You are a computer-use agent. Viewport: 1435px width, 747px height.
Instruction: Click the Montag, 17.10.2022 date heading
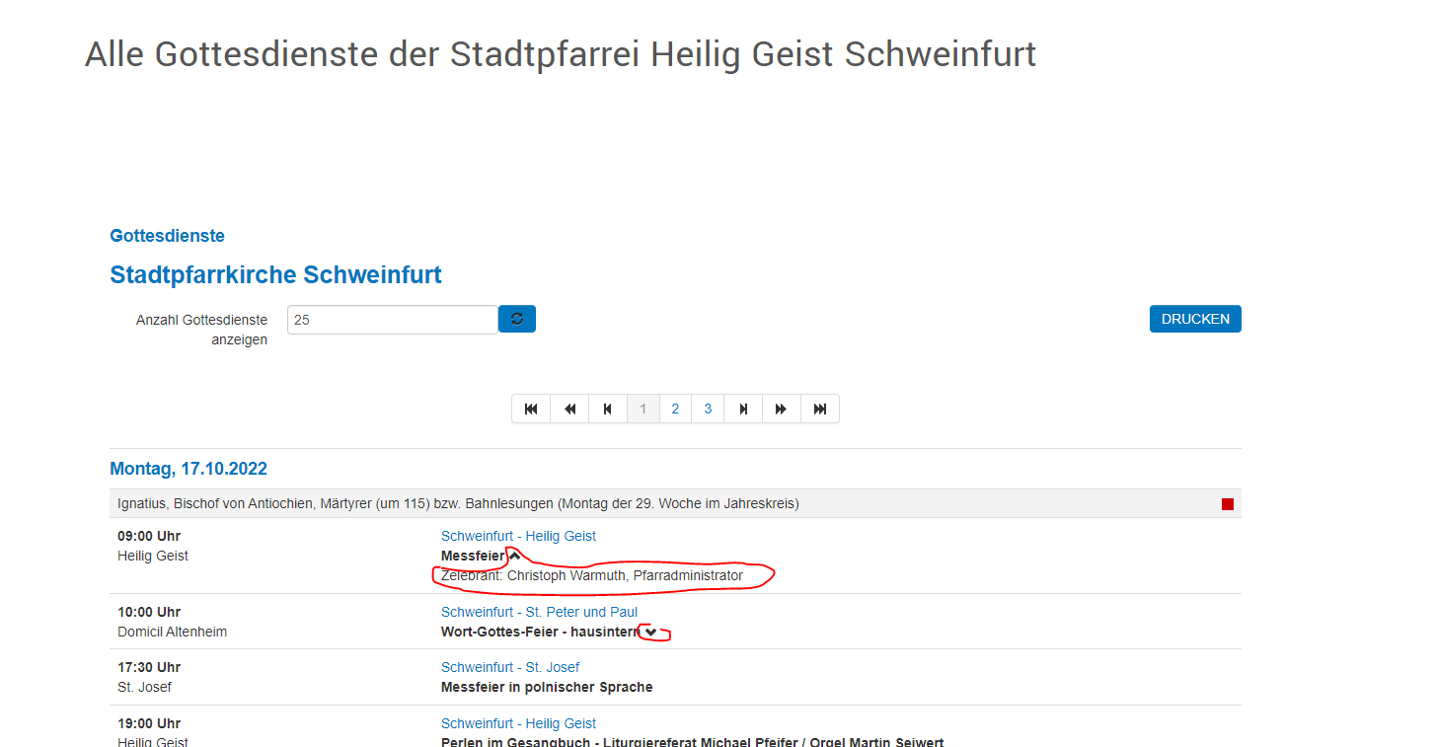click(x=189, y=469)
